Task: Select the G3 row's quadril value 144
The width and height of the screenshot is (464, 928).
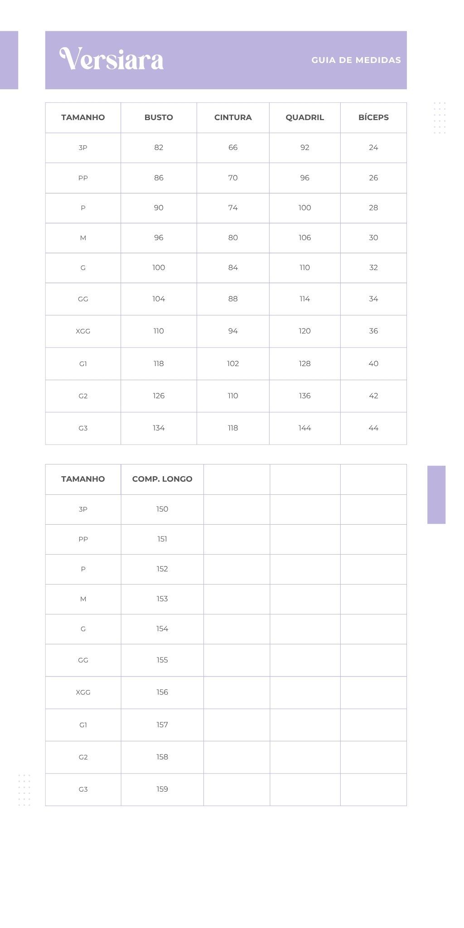Action: [x=304, y=428]
